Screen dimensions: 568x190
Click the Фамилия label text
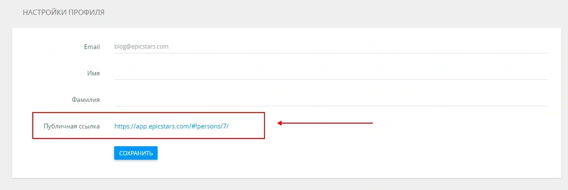coord(85,100)
